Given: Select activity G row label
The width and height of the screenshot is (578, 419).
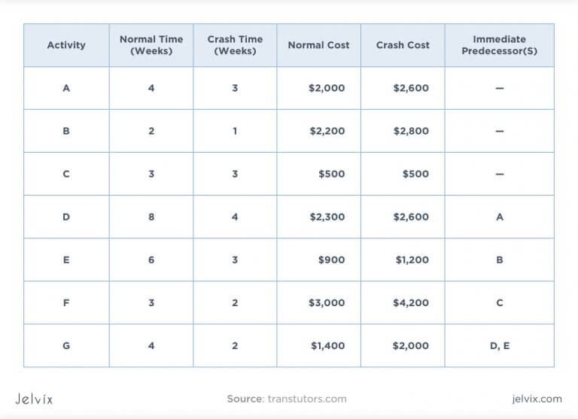Looking at the screenshot, I should [x=66, y=345].
